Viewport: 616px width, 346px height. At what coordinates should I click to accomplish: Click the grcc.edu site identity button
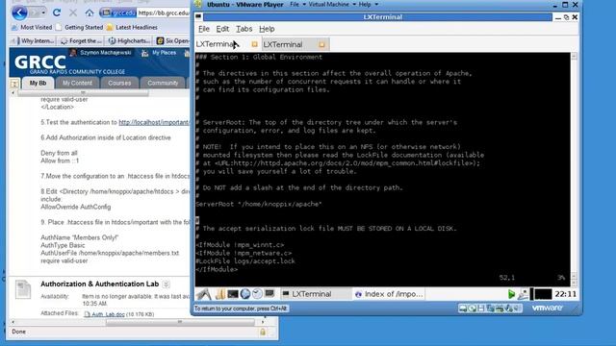(x=118, y=12)
